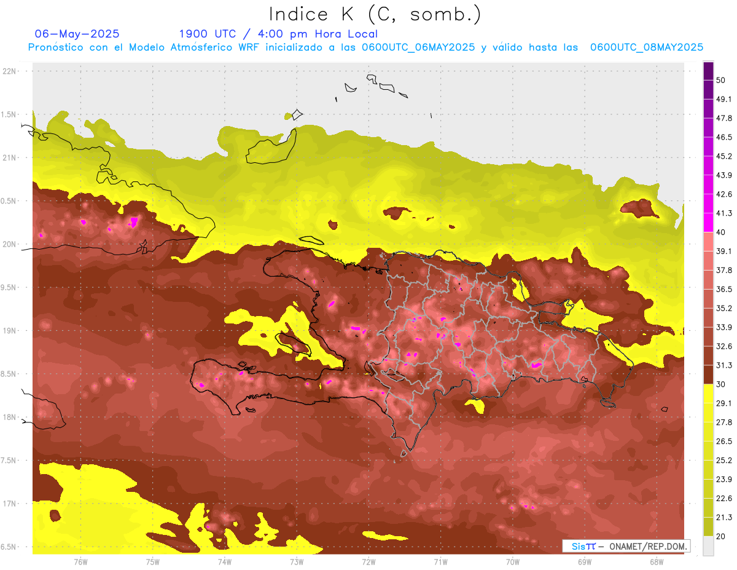
Task: Click longitude axis label "71W"
Action: 440,561
